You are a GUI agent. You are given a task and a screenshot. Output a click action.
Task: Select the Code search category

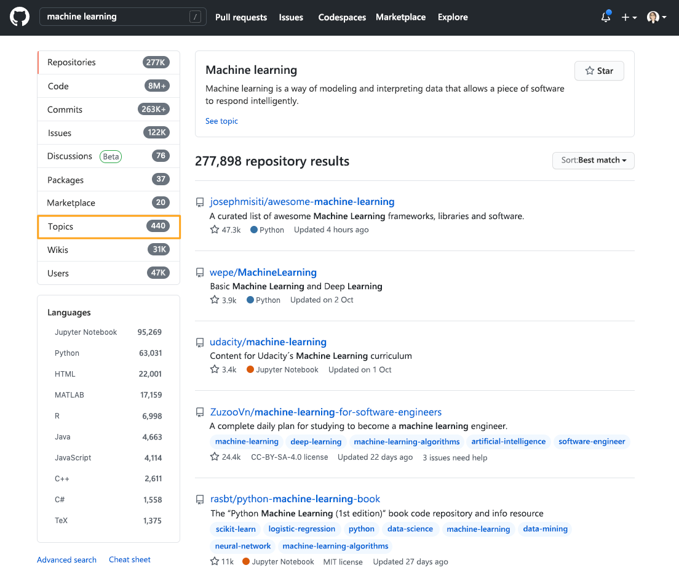[x=109, y=86]
